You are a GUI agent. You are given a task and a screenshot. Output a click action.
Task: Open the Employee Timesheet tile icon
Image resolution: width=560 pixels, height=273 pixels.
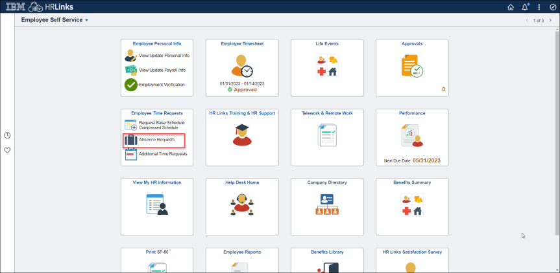(242, 65)
